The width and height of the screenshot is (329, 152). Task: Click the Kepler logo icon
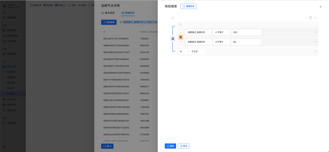click(x=5, y=6)
